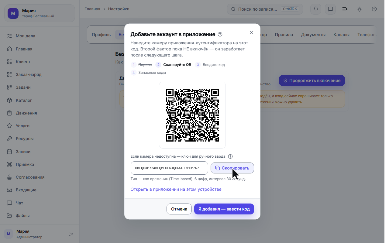The height and width of the screenshot is (243, 389).
Task: Click the Движения clipboard icon
Action: tap(9, 113)
